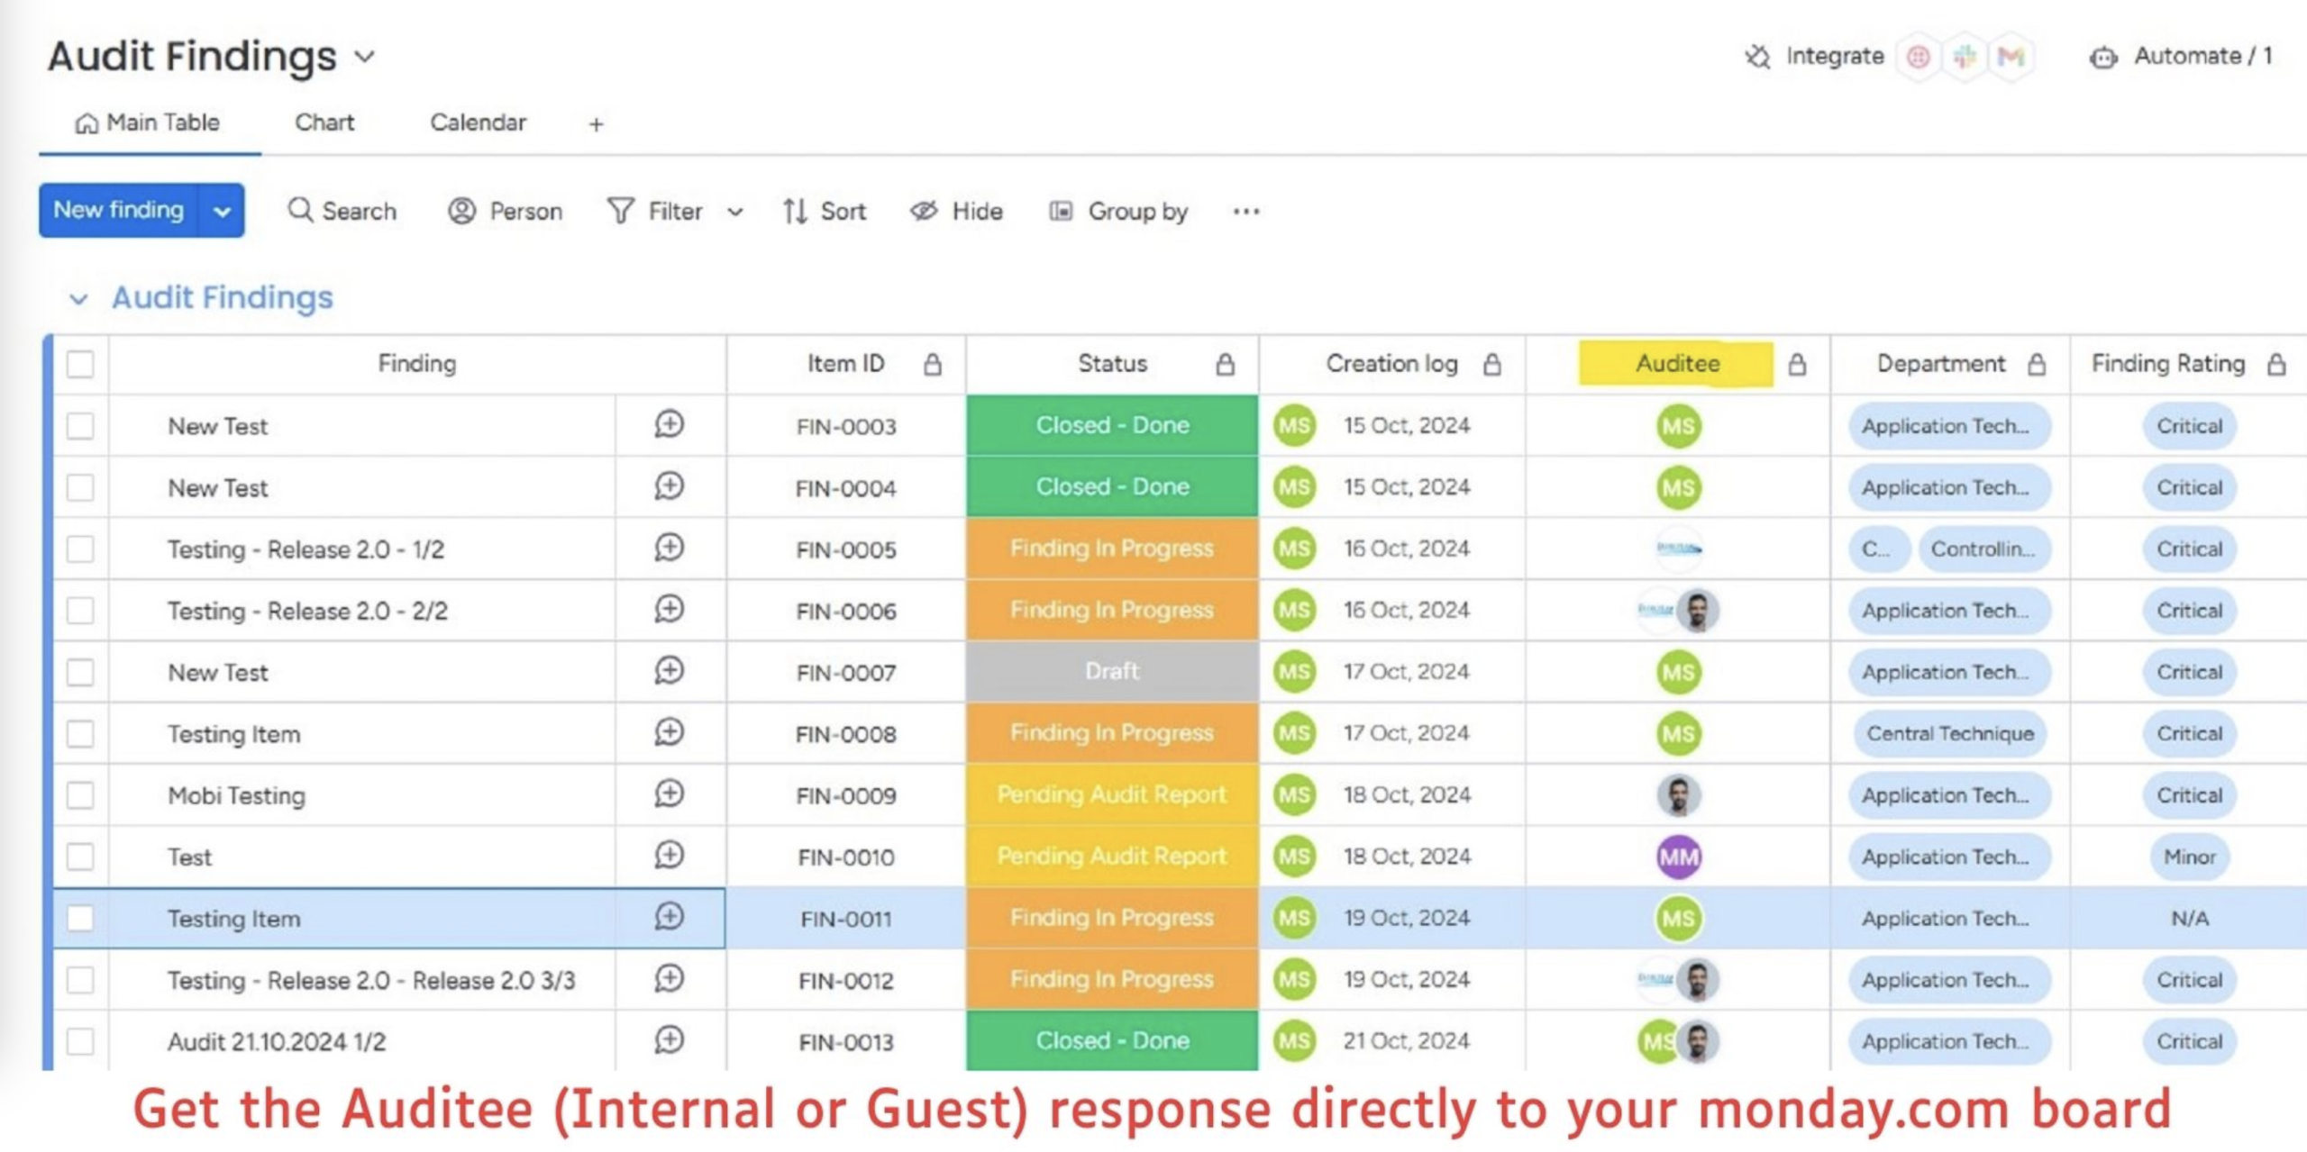Screen dimensions: 2307x1152
Task: Open the conversation bubble for Mobi Testing
Action: tap(669, 794)
